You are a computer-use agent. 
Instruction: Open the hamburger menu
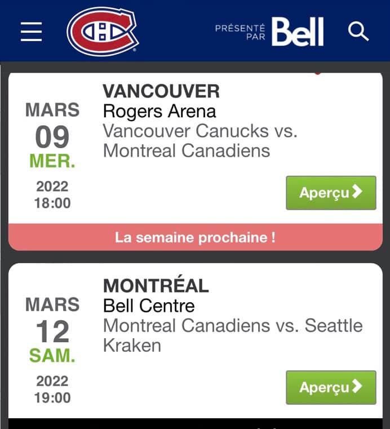(x=31, y=32)
